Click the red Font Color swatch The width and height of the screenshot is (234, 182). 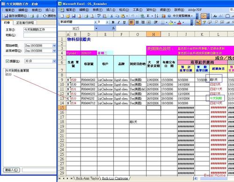coord(179,23)
